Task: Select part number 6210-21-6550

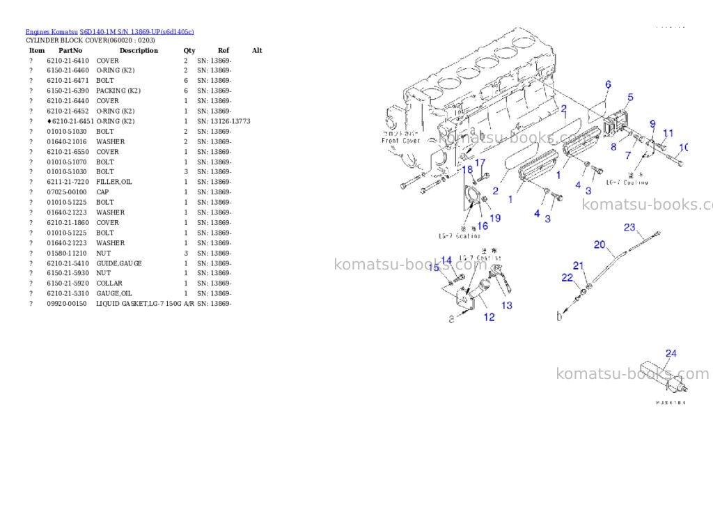Action: point(68,152)
